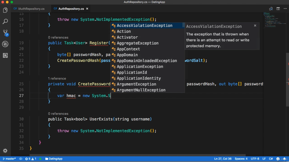Change indentation via Spaces: 4
Image resolution: width=289 pixels, height=162 pixels.
[241, 159]
